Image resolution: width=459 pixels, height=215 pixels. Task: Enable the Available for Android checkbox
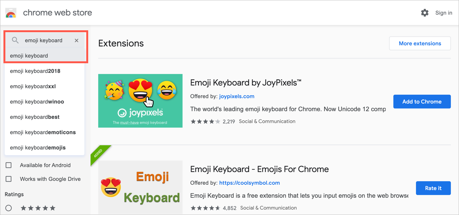pyautogui.click(x=8, y=165)
